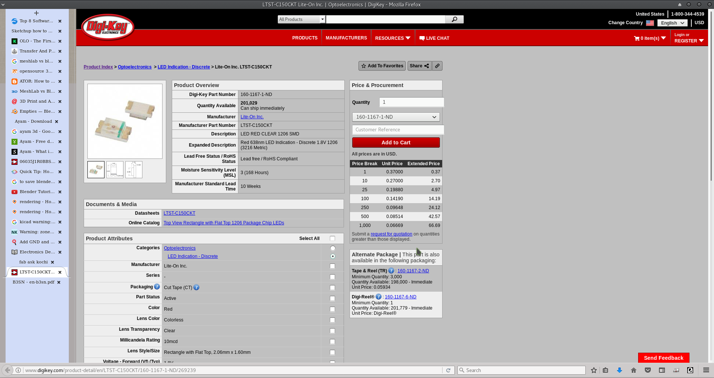Click the Product Index breadcrumb link
Screen dimensions: 714x378
pos(98,67)
